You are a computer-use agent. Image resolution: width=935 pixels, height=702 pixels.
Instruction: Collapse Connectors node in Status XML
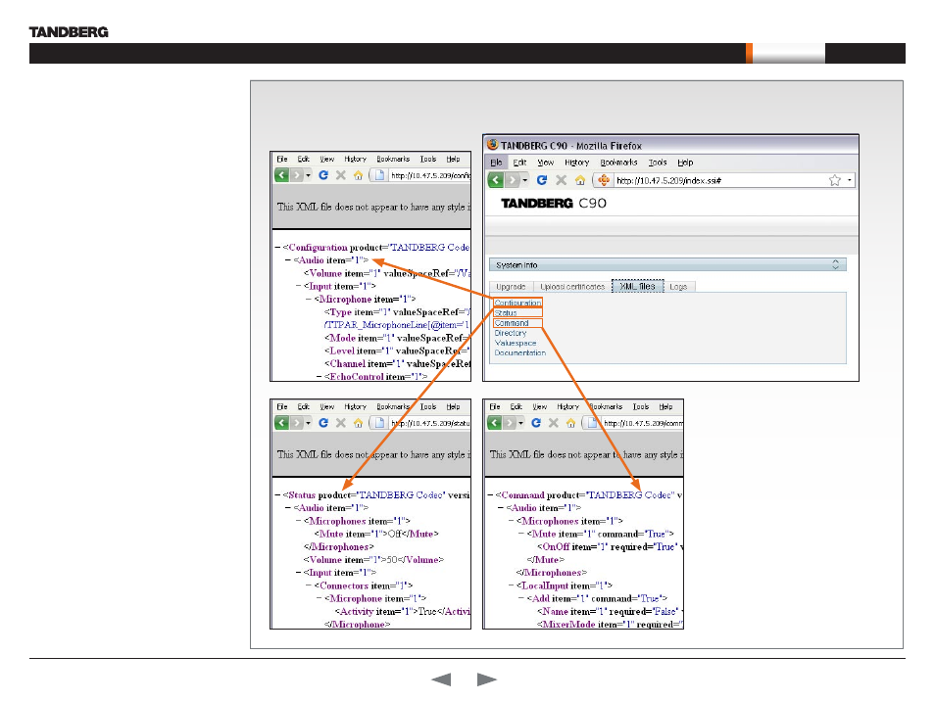pos(309,585)
